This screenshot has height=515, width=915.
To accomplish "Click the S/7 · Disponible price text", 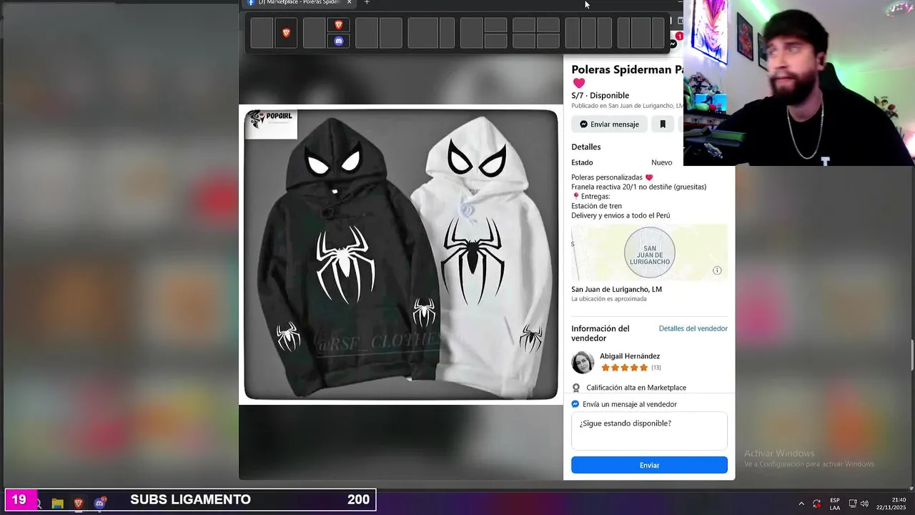I will pyautogui.click(x=600, y=95).
